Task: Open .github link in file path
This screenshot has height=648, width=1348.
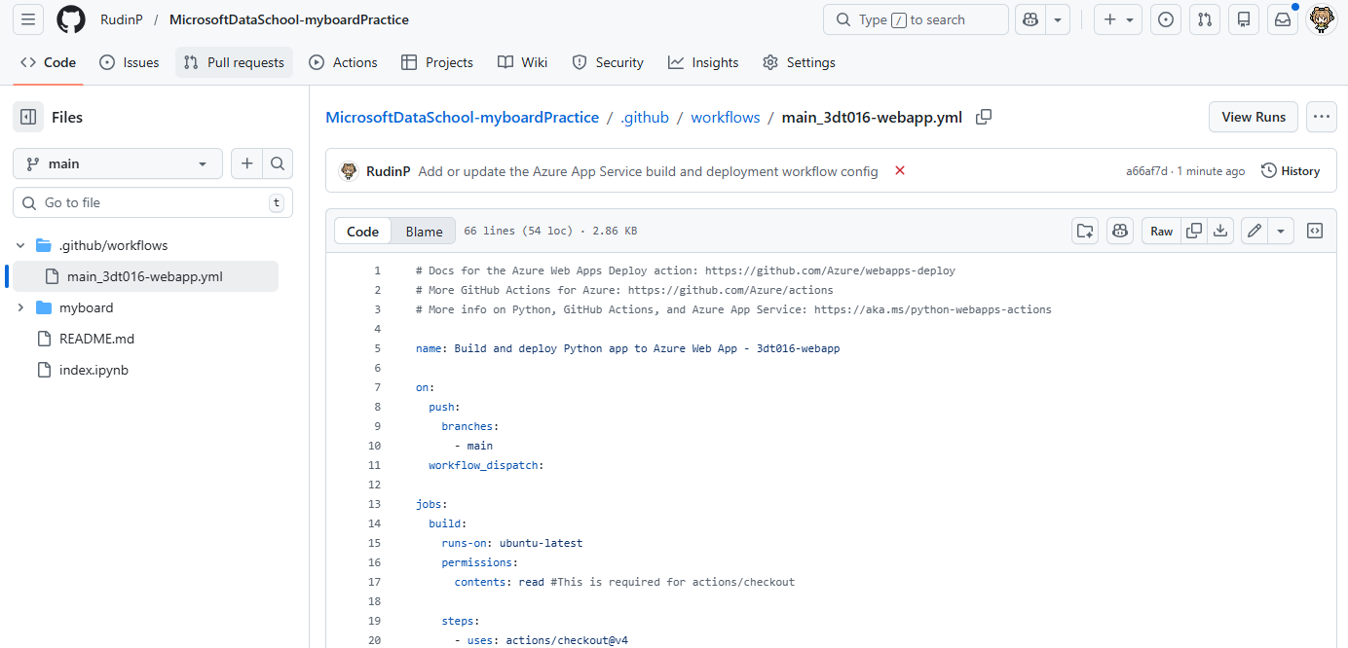Action: (645, 117)
